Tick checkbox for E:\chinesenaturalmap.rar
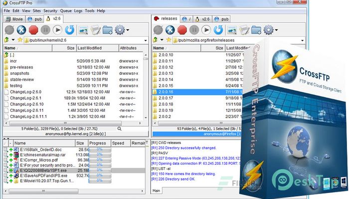Screen dimensions: 349x199 5,155
